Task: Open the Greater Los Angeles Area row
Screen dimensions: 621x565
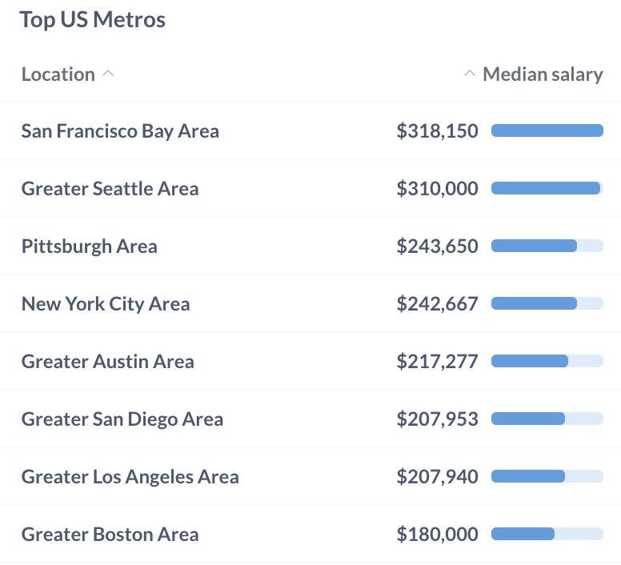Action: 310,476
